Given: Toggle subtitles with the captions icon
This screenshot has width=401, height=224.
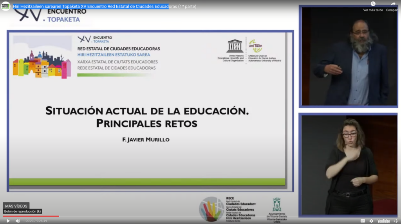Looking at the screenshot, I should (363, 221).
